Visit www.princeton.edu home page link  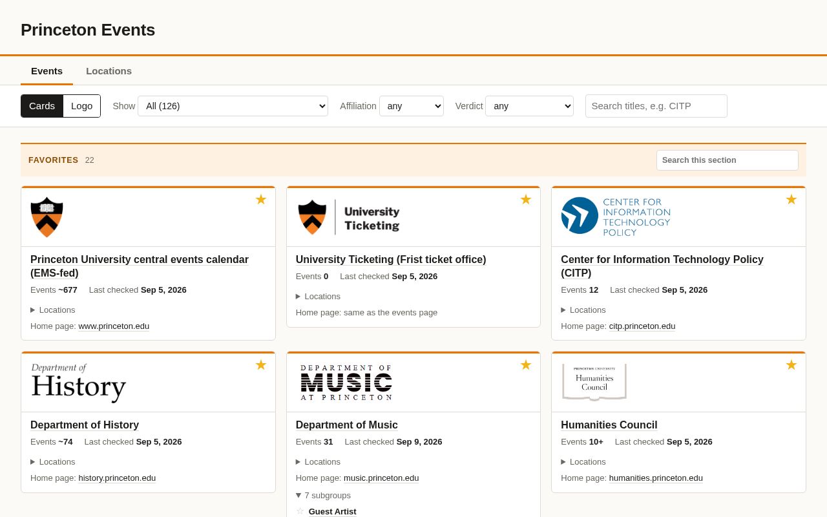(114, 326)
